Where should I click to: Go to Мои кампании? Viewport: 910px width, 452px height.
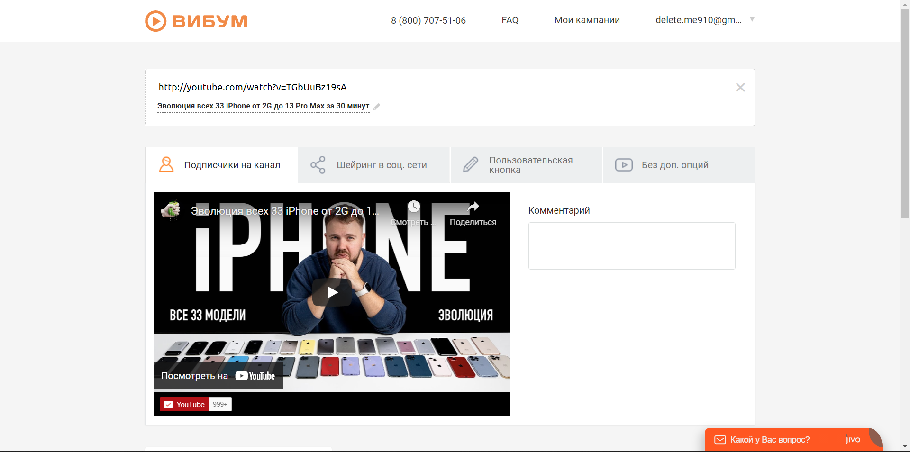[x=587, y=20]
